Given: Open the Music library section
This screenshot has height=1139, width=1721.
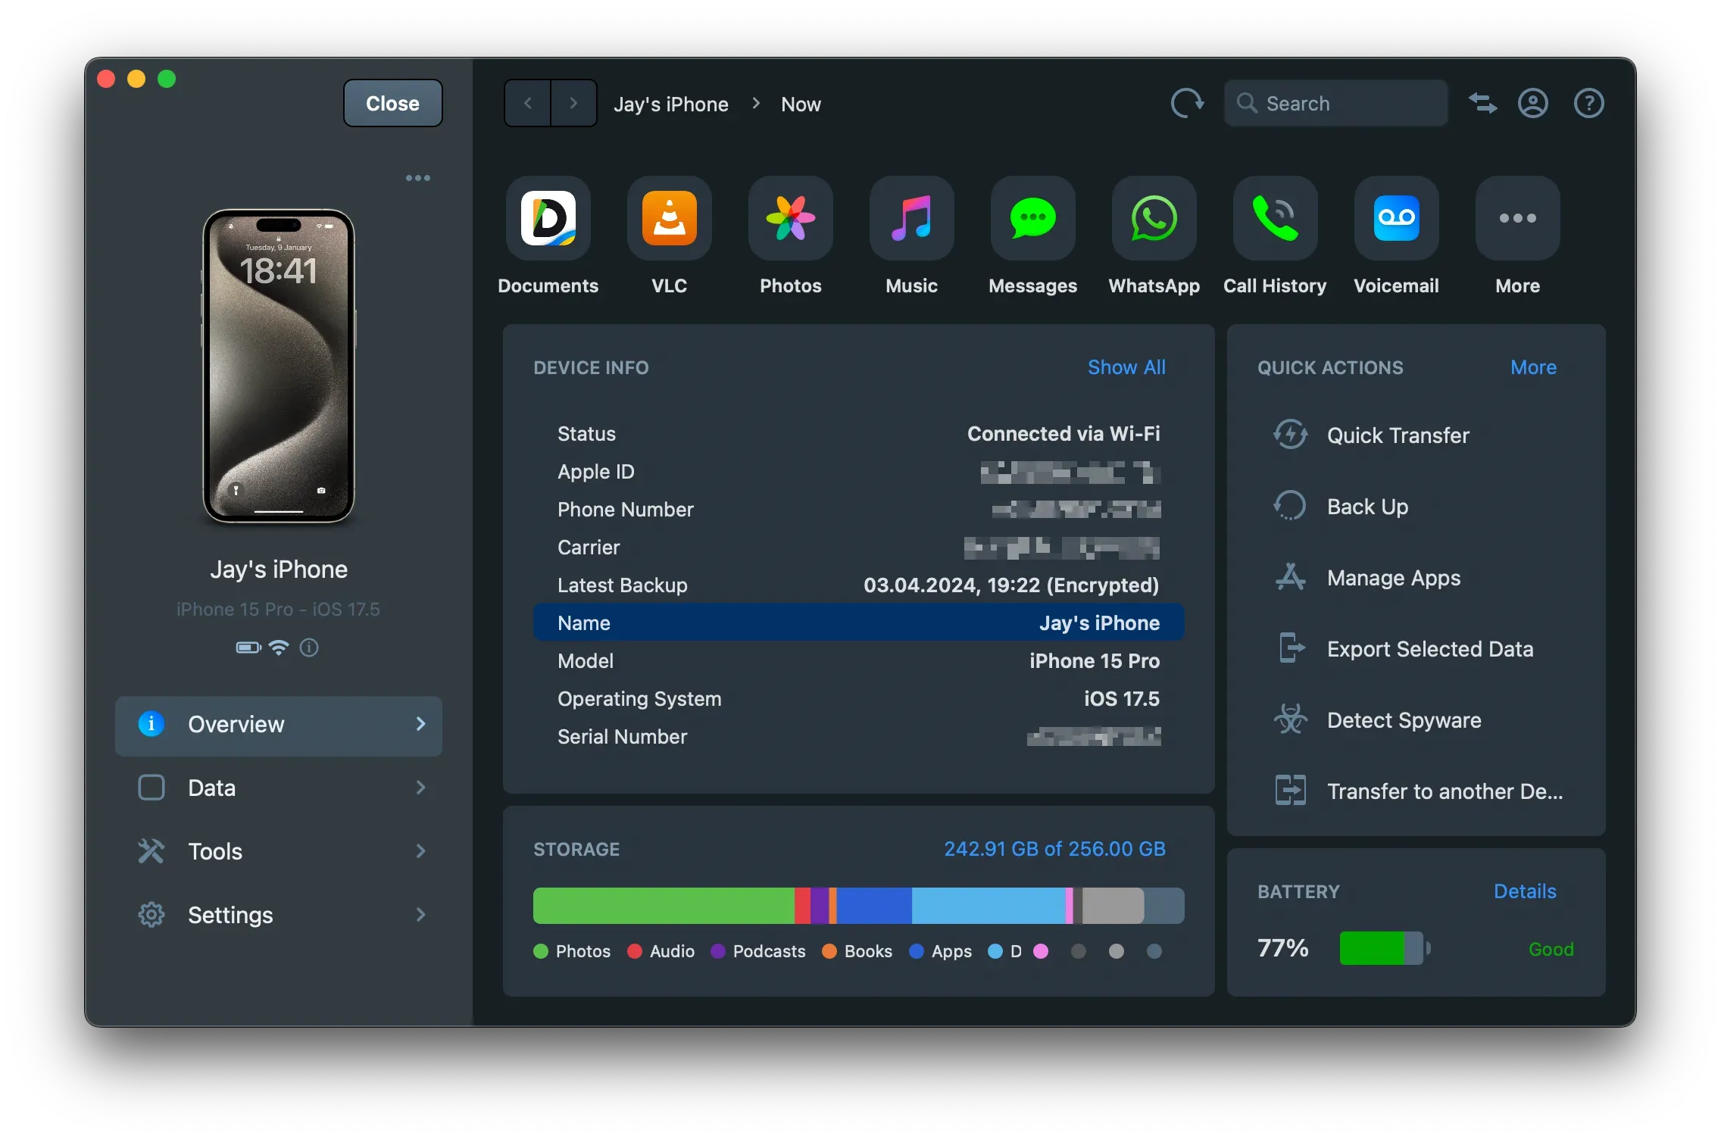Looking at the screenshot, I should coord(911,219).
